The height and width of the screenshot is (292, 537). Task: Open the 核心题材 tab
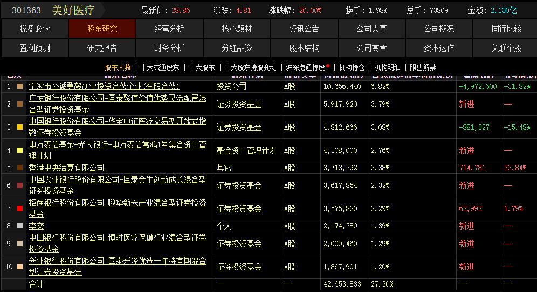click(x=237, y=29)
